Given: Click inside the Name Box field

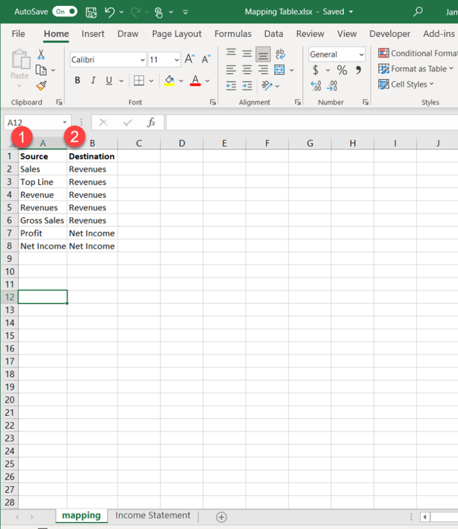Looking at the screenshot, I should click(x=33, y=122).
